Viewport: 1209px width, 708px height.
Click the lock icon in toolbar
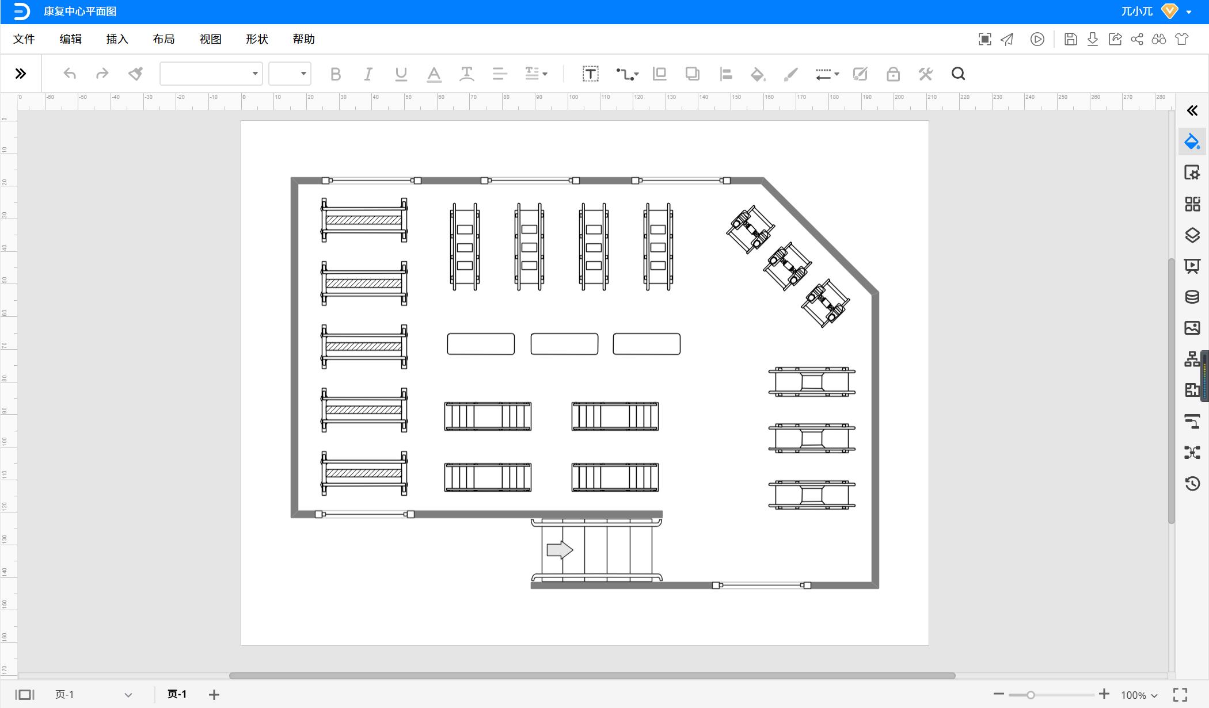click(893, 74)
